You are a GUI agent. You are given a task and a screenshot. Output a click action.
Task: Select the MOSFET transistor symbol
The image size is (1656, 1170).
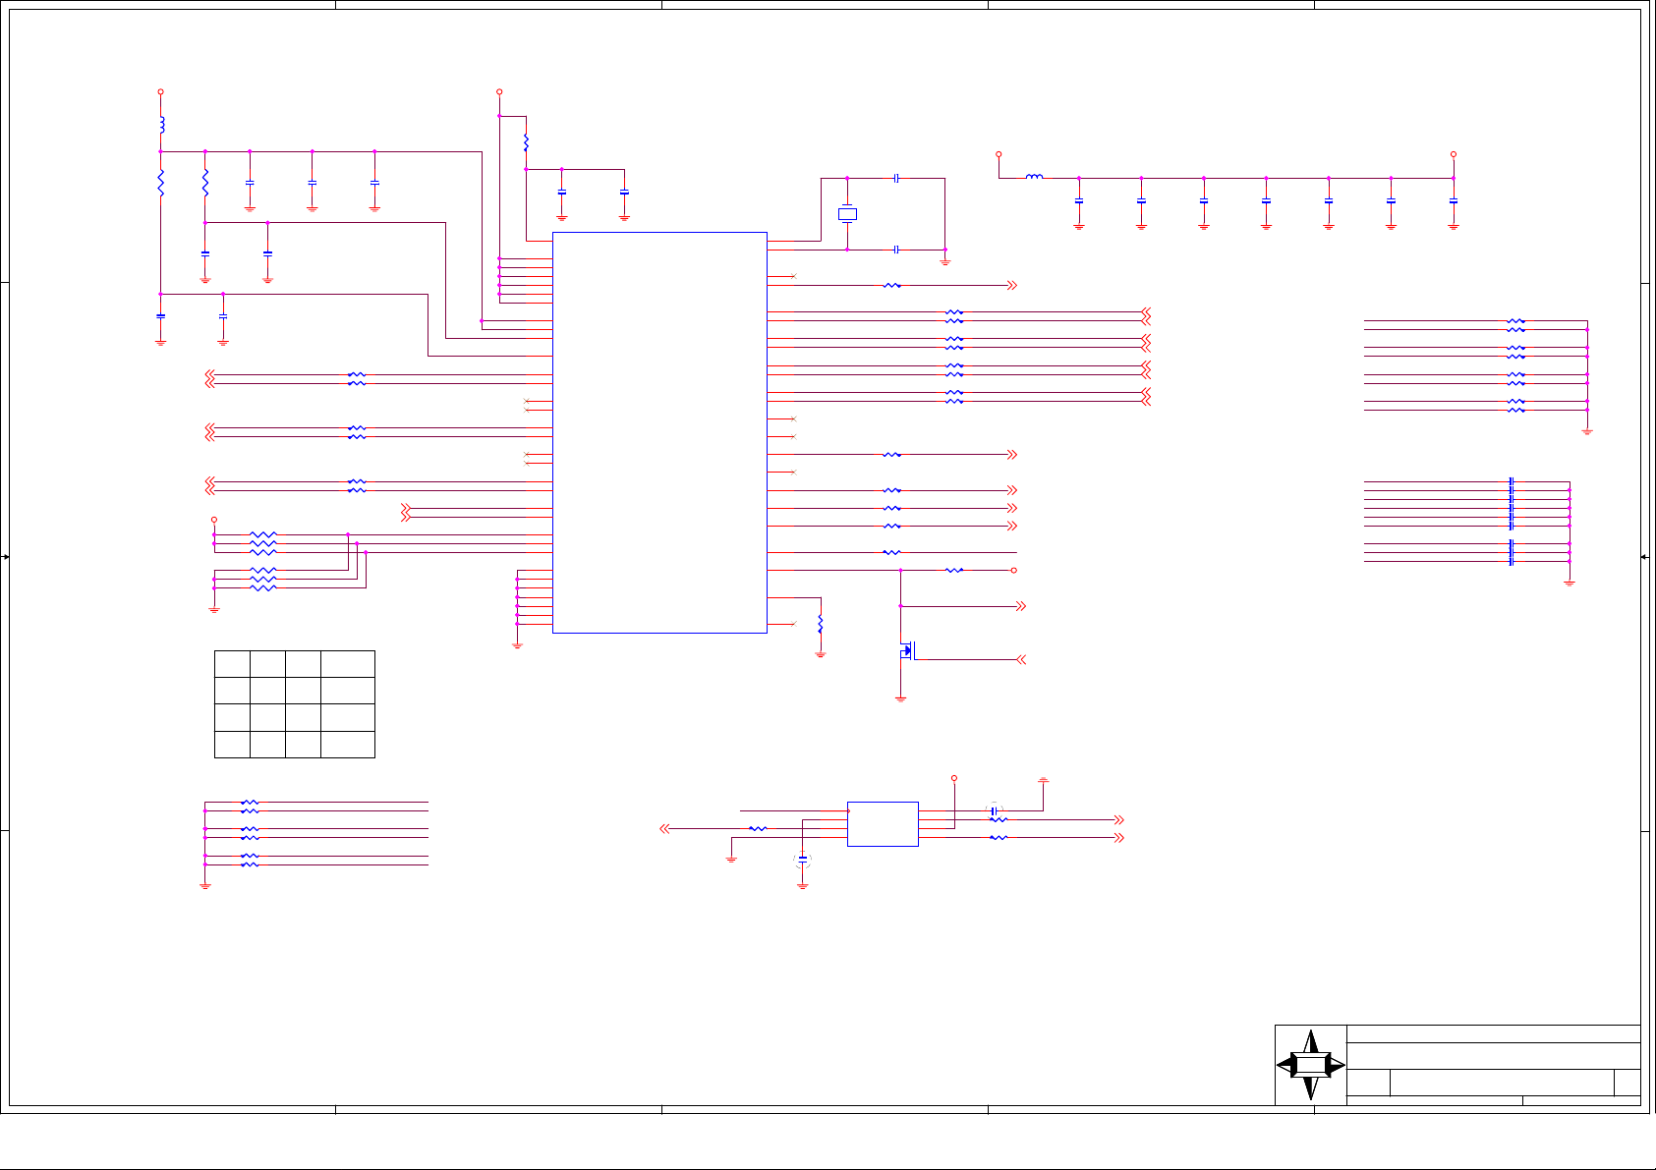click(906, 650)
